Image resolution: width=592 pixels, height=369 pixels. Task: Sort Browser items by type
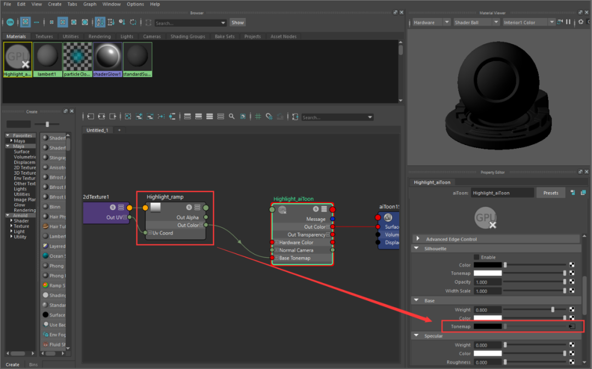pyautogui.click(x=111, y=22)
